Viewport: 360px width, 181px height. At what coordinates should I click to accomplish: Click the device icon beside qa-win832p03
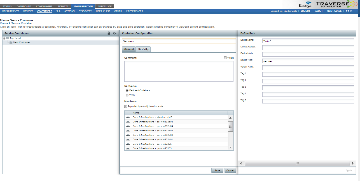click(128, 131)
